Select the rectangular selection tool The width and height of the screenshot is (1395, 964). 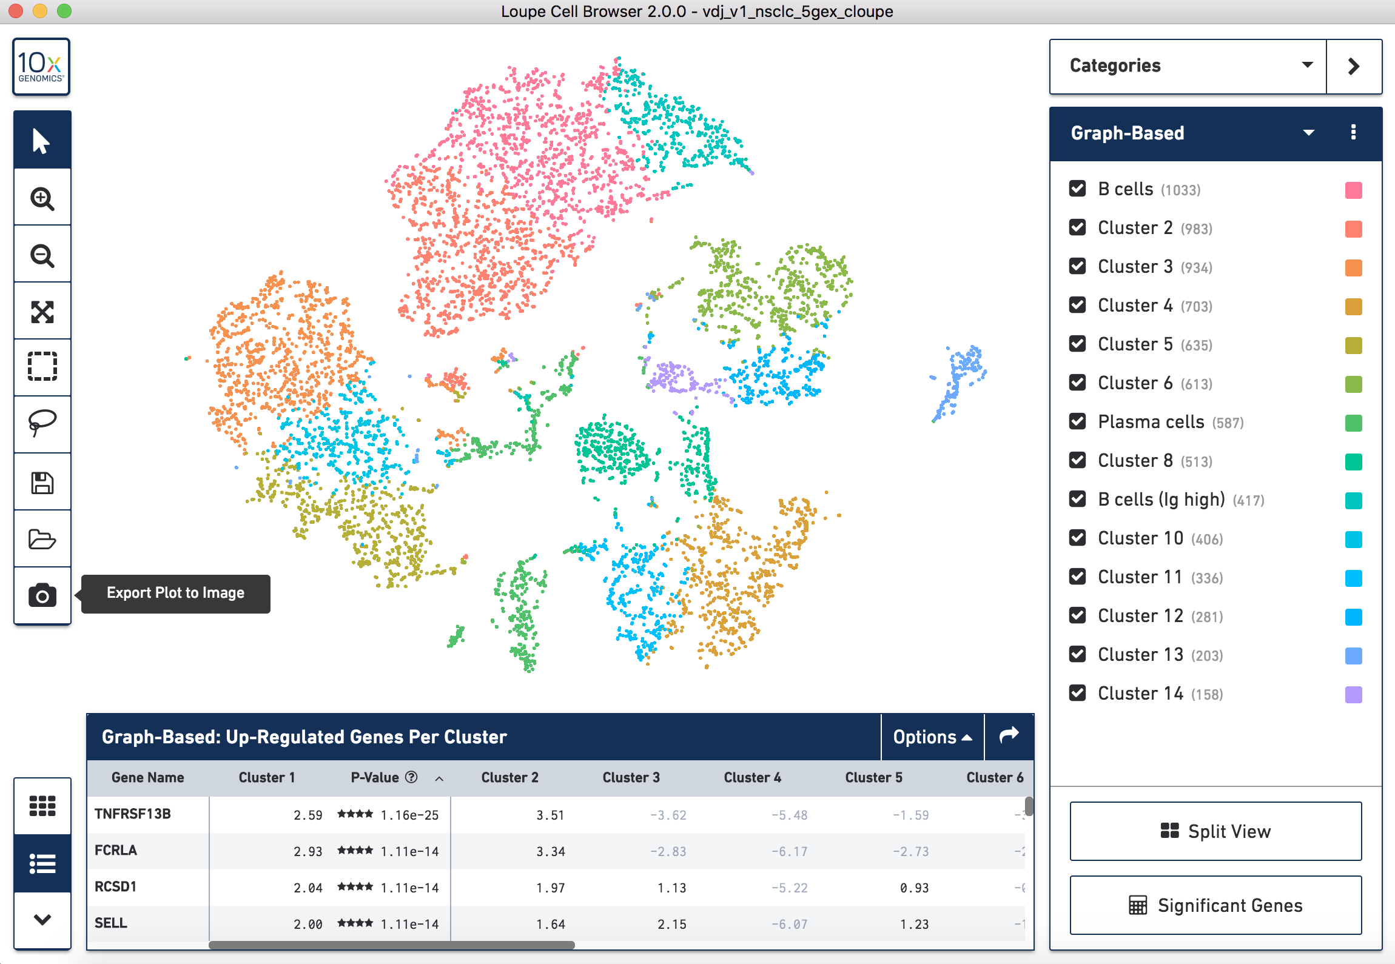tap(42, 366)
